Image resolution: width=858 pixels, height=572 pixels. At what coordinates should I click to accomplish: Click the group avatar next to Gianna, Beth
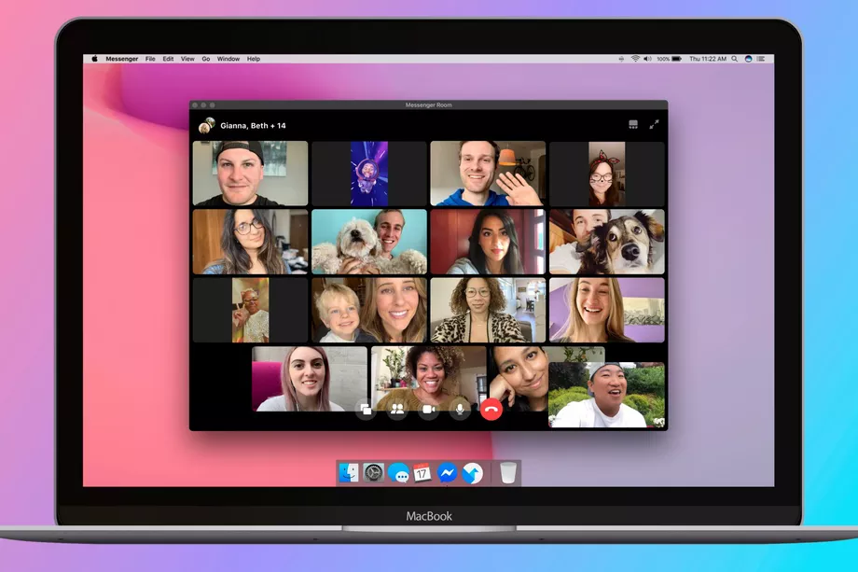tap(206, 125)
